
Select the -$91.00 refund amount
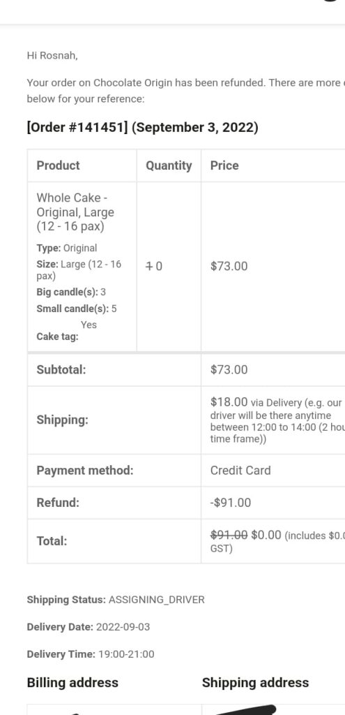230,503
